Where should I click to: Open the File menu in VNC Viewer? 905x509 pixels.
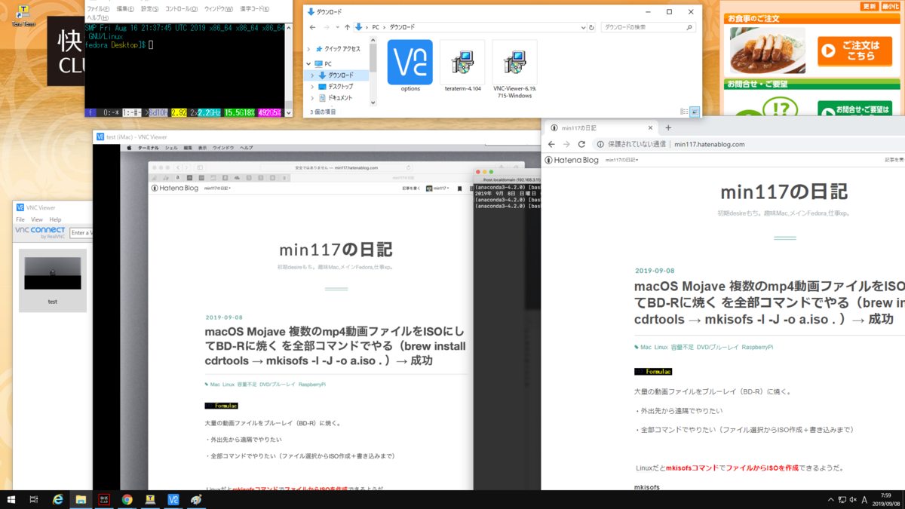click(20, 219)
